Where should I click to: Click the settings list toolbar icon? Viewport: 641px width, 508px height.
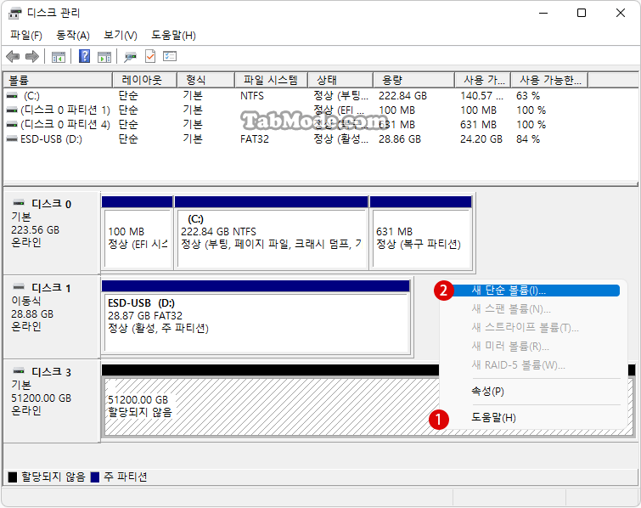point(170,56)
